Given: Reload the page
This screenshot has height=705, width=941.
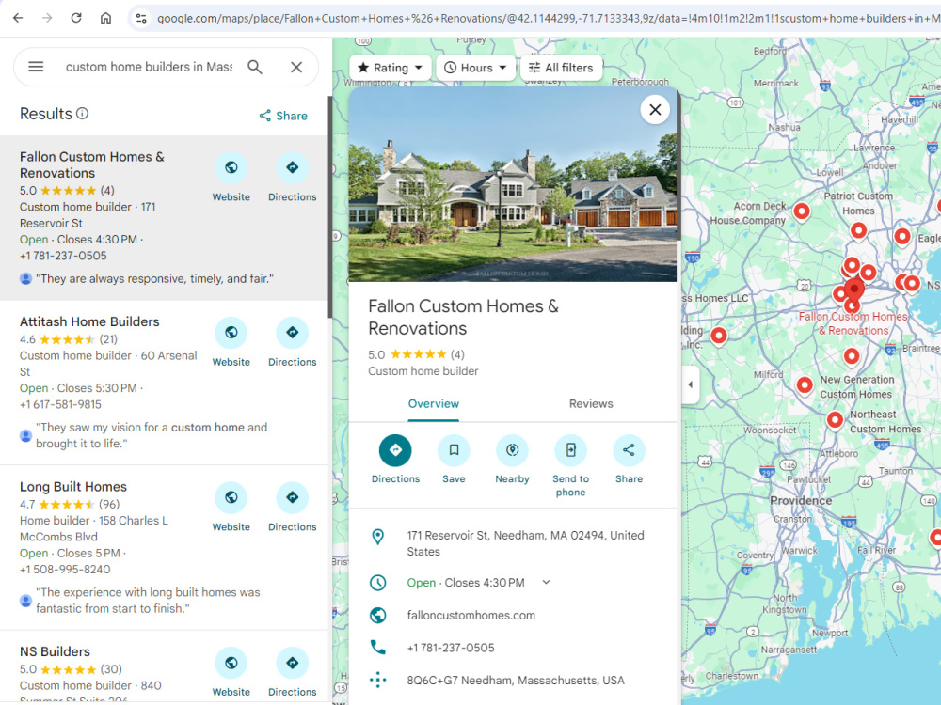Looking at the screenshot, I should [x=76, y=18].
